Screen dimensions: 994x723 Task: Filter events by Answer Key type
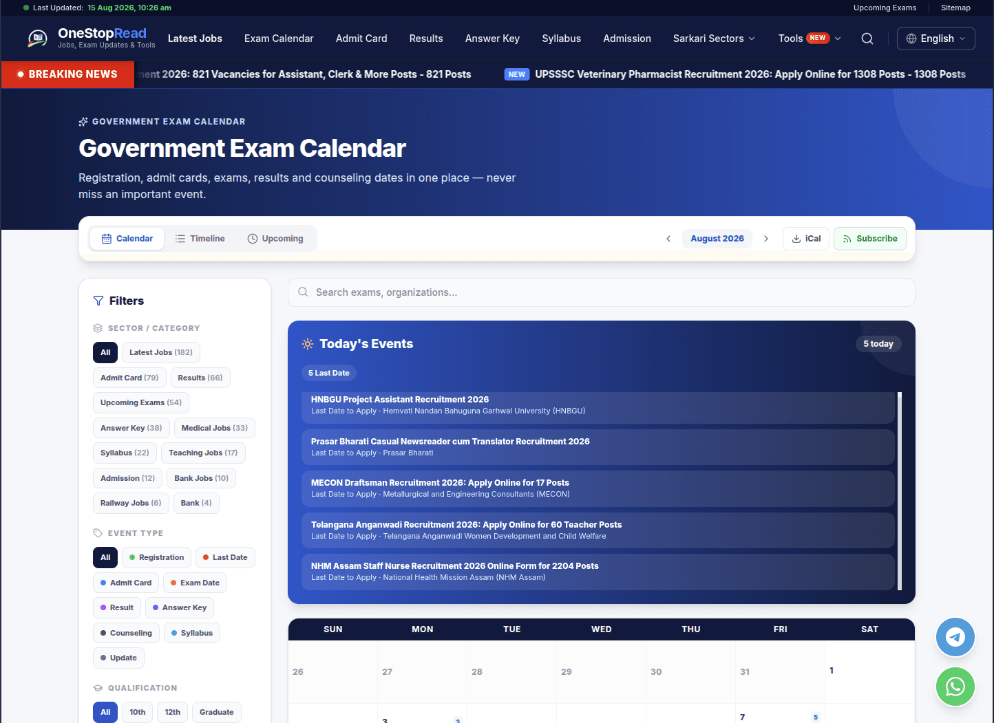click(x=180, y=607)
